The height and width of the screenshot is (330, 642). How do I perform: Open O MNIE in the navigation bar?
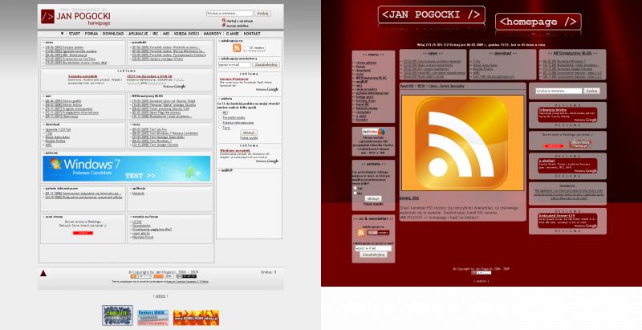(x=232, y=34)
